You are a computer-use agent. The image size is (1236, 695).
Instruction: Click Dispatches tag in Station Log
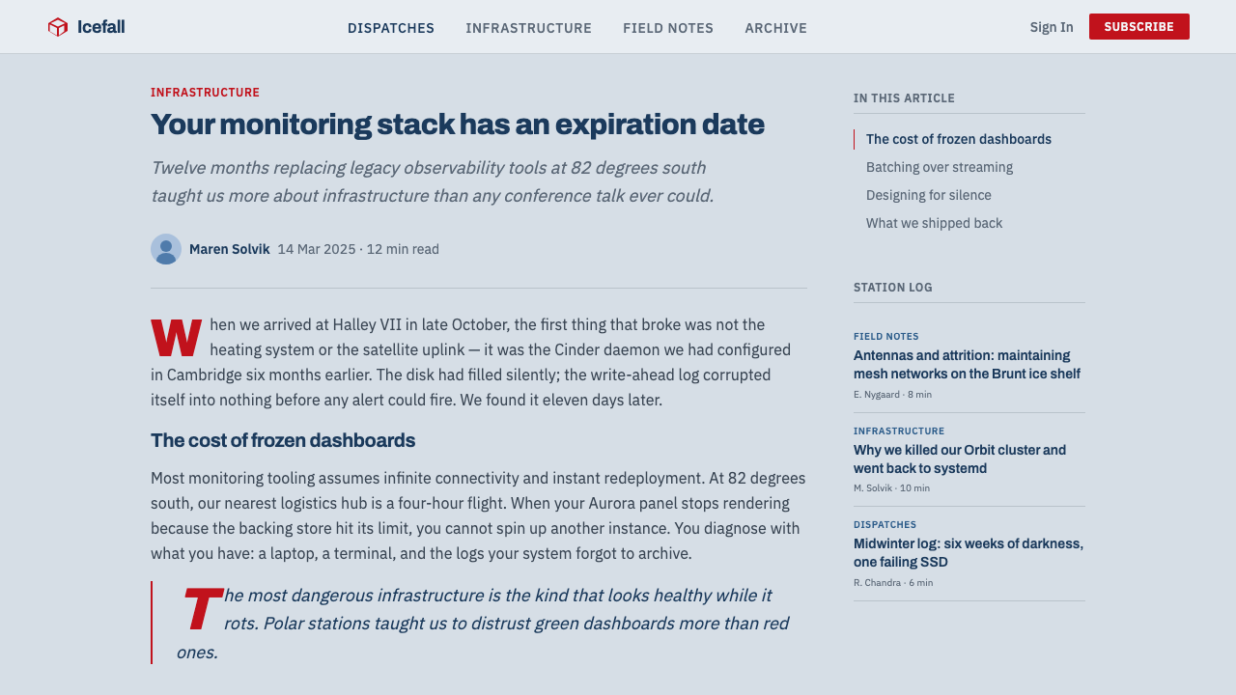[x=885, y=525]
